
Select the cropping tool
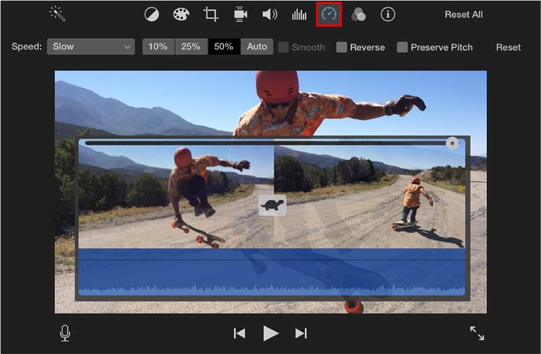coord(210,14)
